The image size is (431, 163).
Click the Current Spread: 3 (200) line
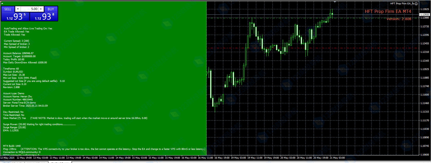16,41
